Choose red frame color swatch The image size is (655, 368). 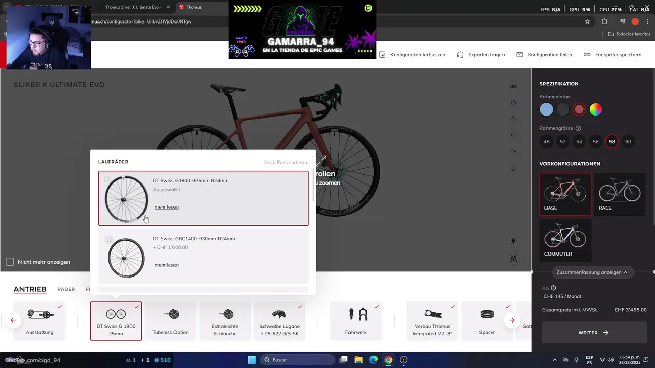[579, 109]
